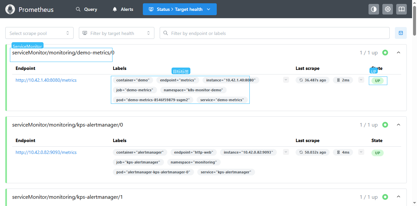Expand labels chevron in demo-metrics row
This screenshot has height=206, width=417.
click(286, 80)
